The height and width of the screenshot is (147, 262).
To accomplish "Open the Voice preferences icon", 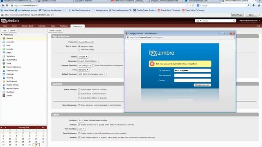I will pos(4,64).
